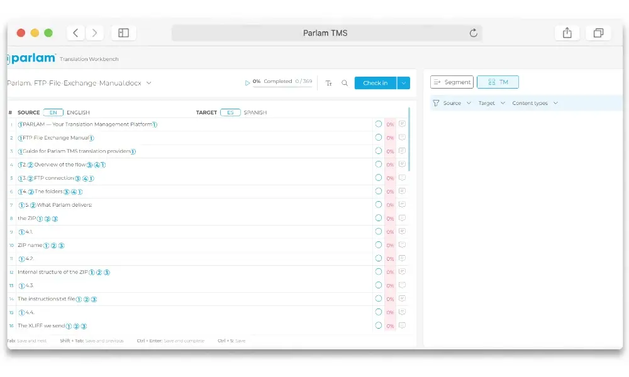The image size is (629, 377).
Task: Click the EN source language badge
Action: [53, 112]
